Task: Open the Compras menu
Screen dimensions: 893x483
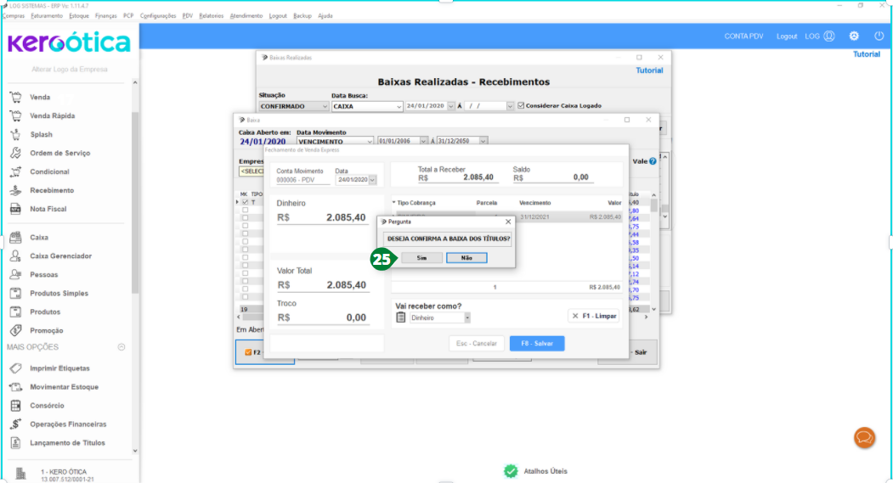Action: (x=14, y=16)
